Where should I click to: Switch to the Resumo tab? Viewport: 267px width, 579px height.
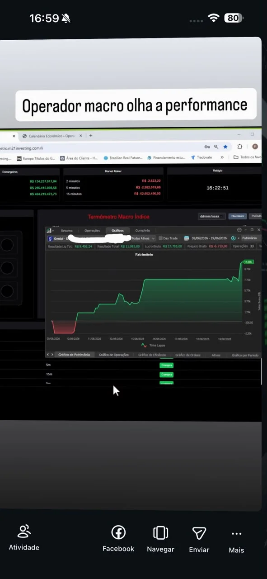(67, 230)
